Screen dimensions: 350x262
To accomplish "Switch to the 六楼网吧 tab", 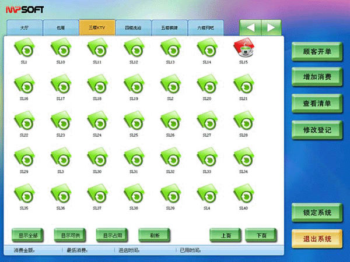I will (206, 28).
